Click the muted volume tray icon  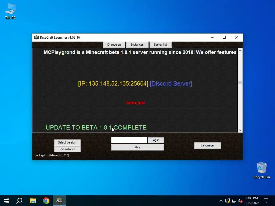click(240, 201)
